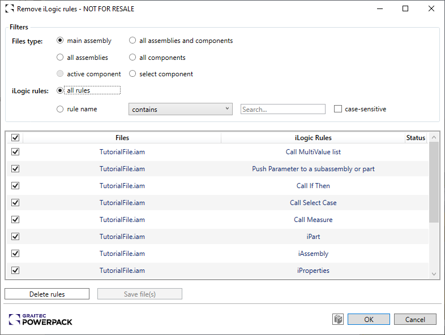Click the Graitec PowerPack logo
This screenshot has width=445, height=335.
click(41, 319)
